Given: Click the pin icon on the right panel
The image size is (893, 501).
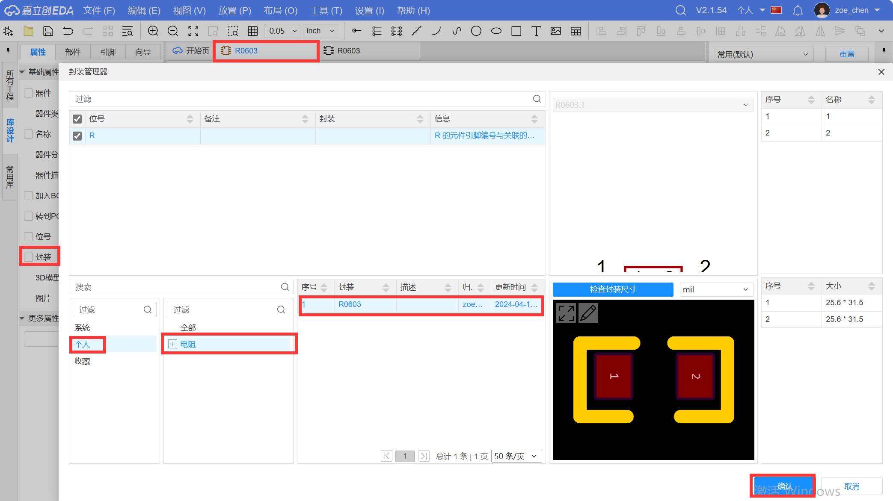Looking at the screenshot, I should coord(884,51).
